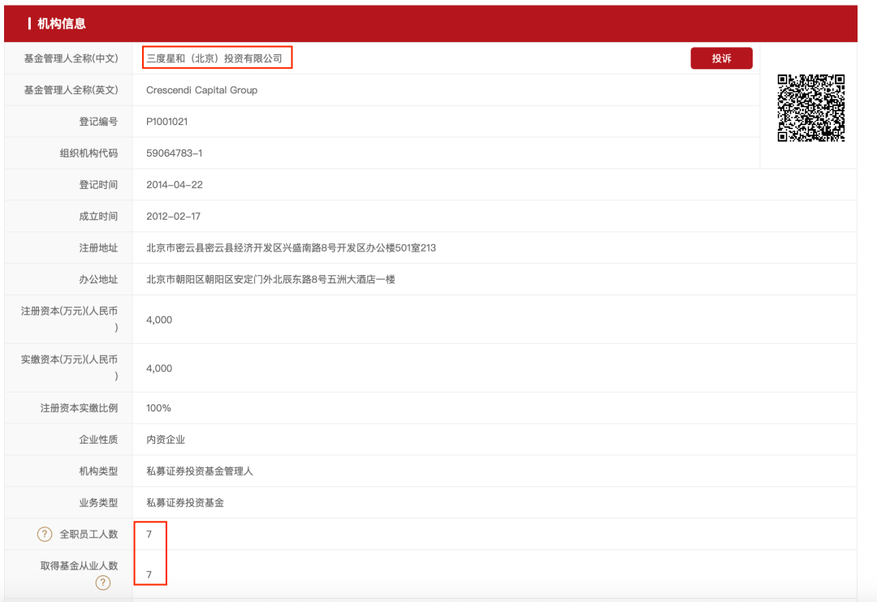Open help icon under 取得基金从业人数
877x602 pixels.
click(x=102, y=583)
